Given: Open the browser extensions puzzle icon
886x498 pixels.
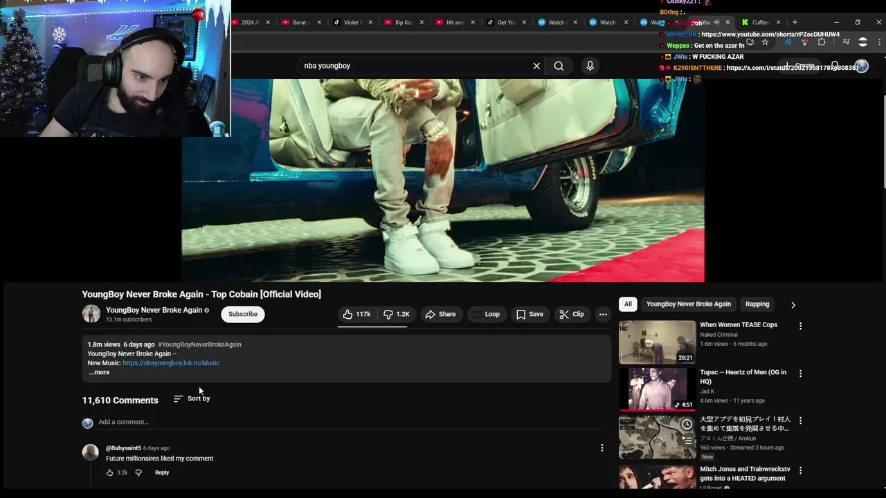Looking at the screenshot, I should 822,42.
